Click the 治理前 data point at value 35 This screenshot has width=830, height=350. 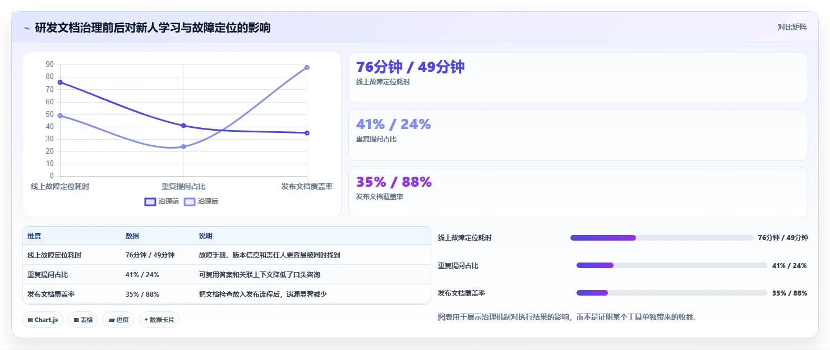click(307, 133)
